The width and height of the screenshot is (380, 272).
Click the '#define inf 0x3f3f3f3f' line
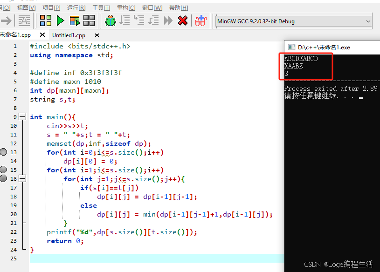pos(76,73)
